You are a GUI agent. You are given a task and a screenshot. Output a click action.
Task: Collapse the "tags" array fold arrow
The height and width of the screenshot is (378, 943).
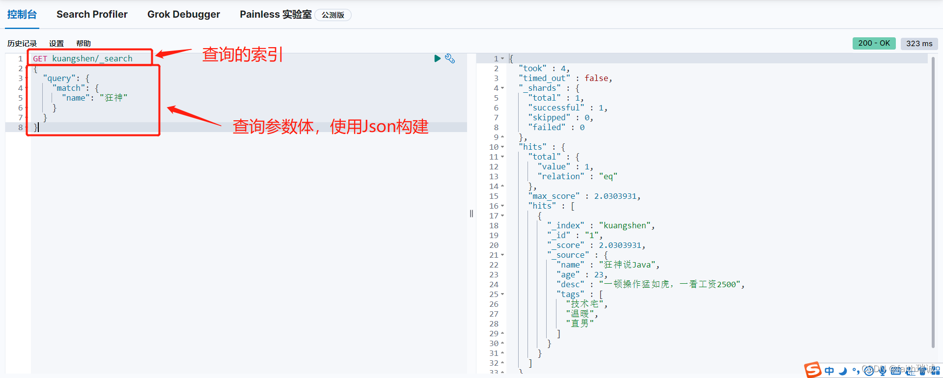(x=502, y=295)
